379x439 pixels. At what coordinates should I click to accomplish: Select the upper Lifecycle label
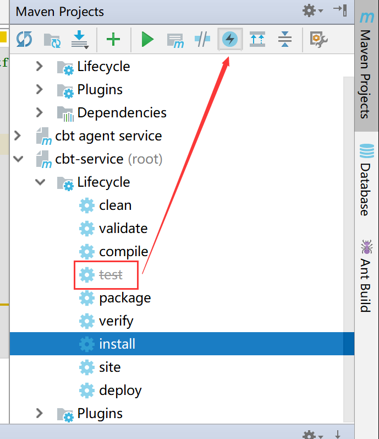click(104, 67)
